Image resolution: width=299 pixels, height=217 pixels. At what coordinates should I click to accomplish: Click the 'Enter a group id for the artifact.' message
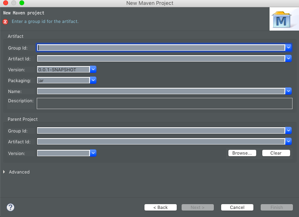(45, 21)
